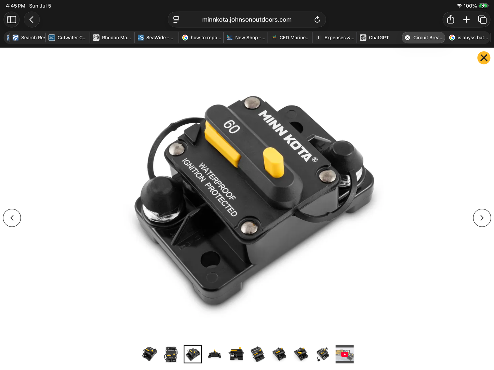Show previous image with left arrow

12,218
